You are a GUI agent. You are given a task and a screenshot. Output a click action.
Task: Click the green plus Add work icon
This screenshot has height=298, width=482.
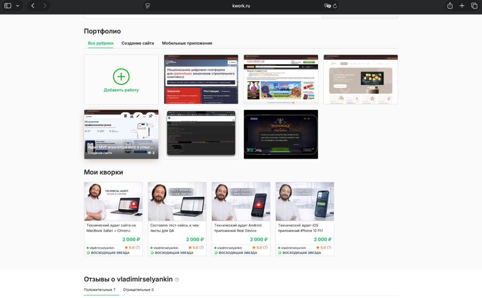click(x=121, y=76)
